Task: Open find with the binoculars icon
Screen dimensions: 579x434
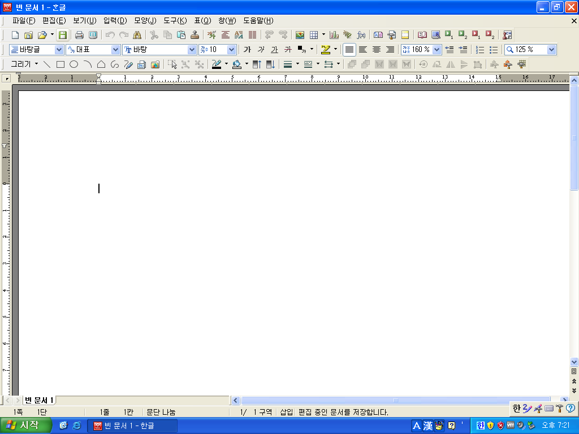Action: pos(137,35)
